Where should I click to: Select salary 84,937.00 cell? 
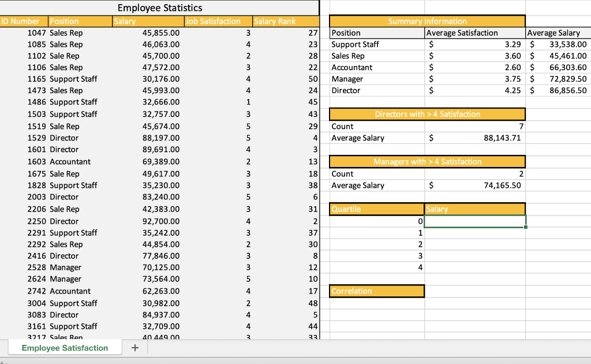(x=148, y=315)
